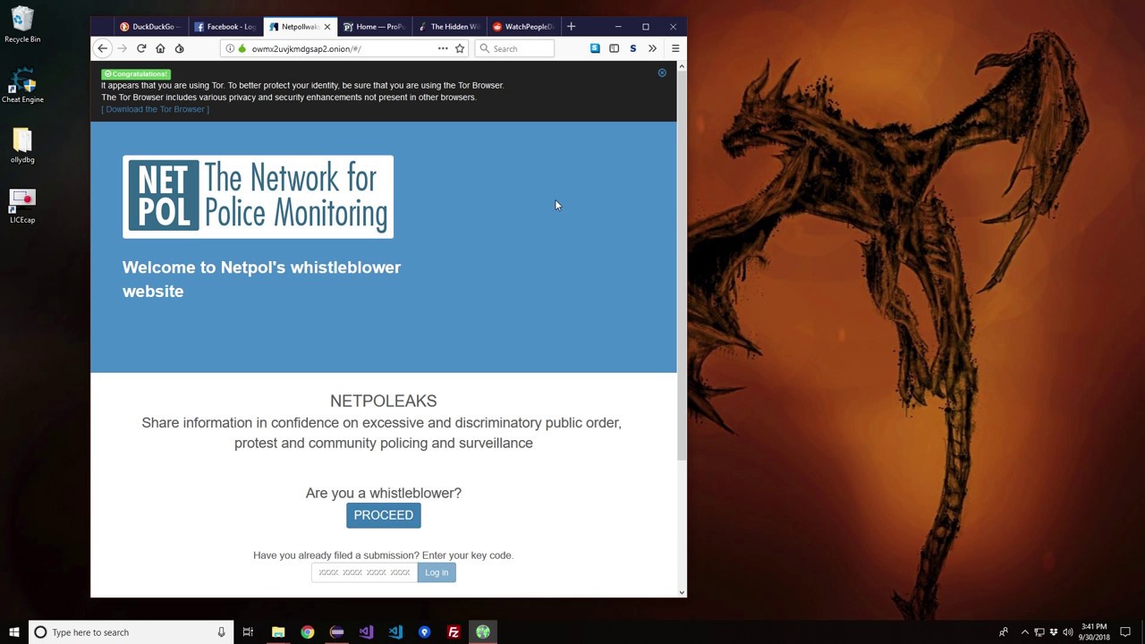The height and width of the screenshot is (644, 1145).
Task: Click the page scrollbar up arrow
Action: 682,66
